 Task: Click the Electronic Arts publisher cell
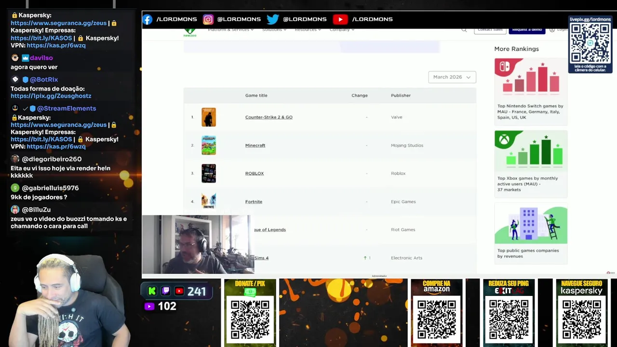pos(406,258)
